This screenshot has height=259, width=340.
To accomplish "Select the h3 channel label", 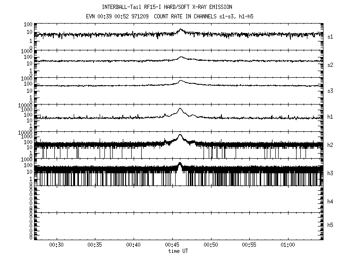I will tap(331, 173).
